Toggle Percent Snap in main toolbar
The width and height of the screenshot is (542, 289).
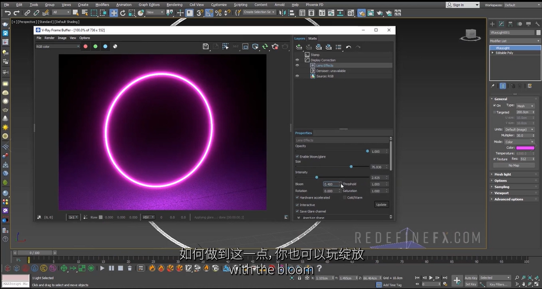click(x=218, y=13)
